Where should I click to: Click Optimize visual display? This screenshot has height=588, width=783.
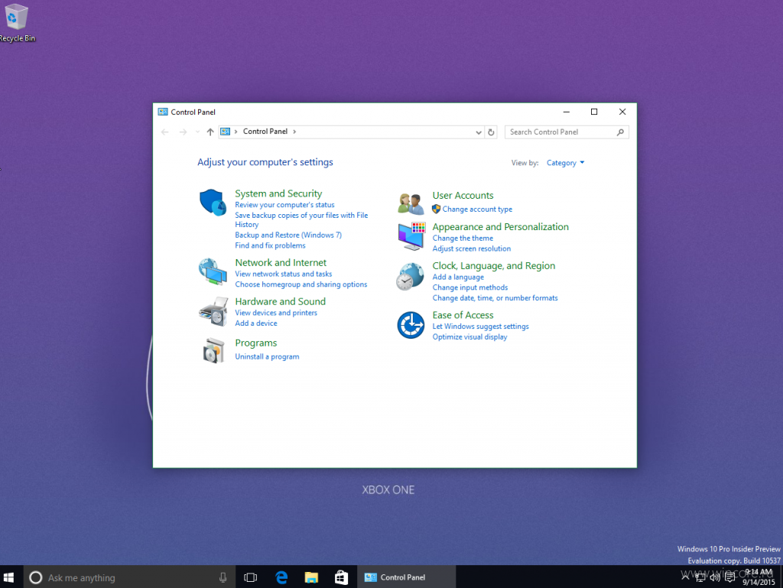[470, 337]
